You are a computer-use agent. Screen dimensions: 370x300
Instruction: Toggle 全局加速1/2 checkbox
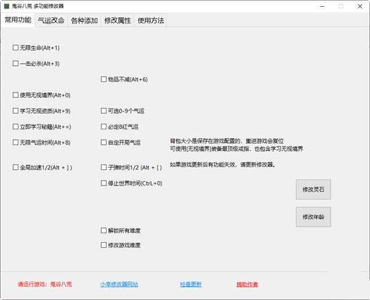tap(16, 167)
